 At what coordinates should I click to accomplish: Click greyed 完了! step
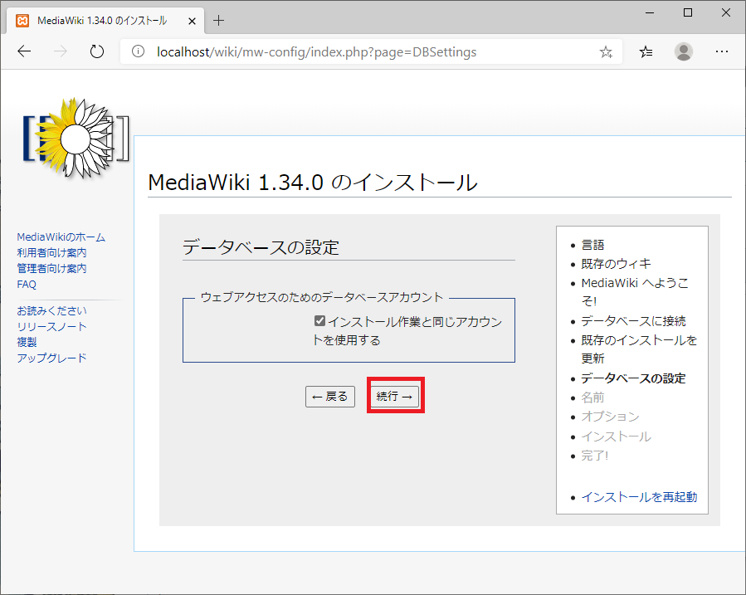[595, 456]
